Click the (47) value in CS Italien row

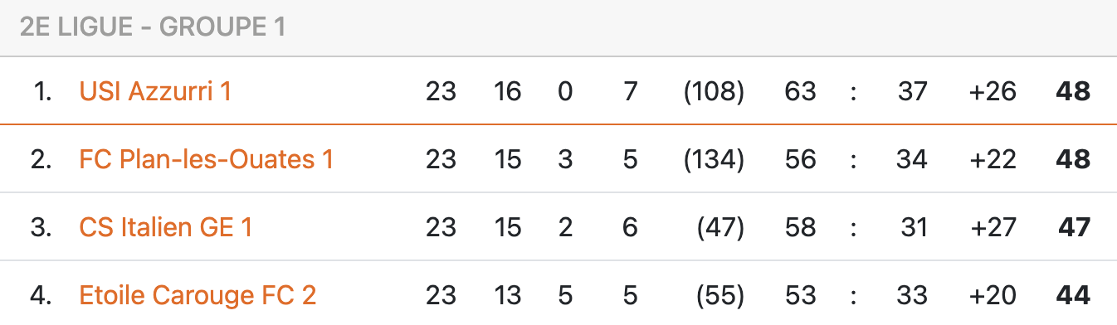pos(720,226)
